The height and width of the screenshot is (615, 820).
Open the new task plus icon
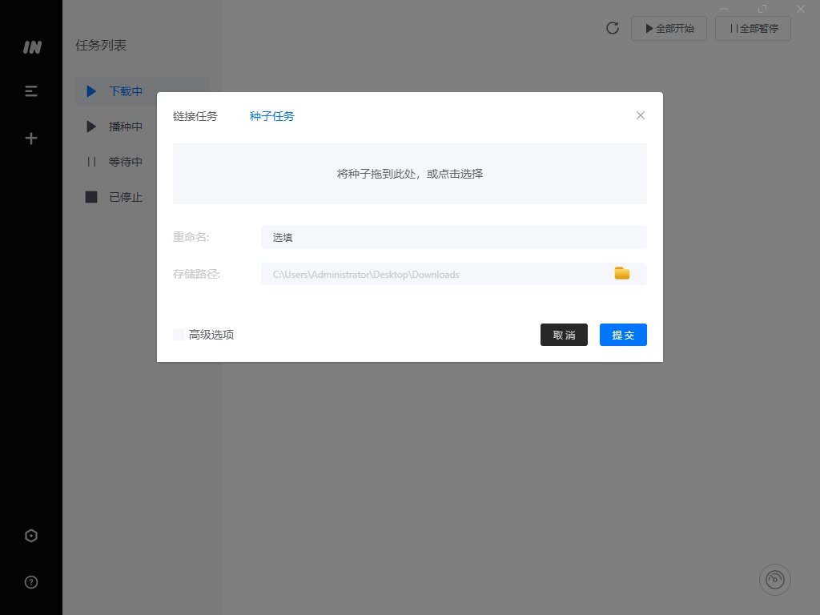[x=30, y=137]
